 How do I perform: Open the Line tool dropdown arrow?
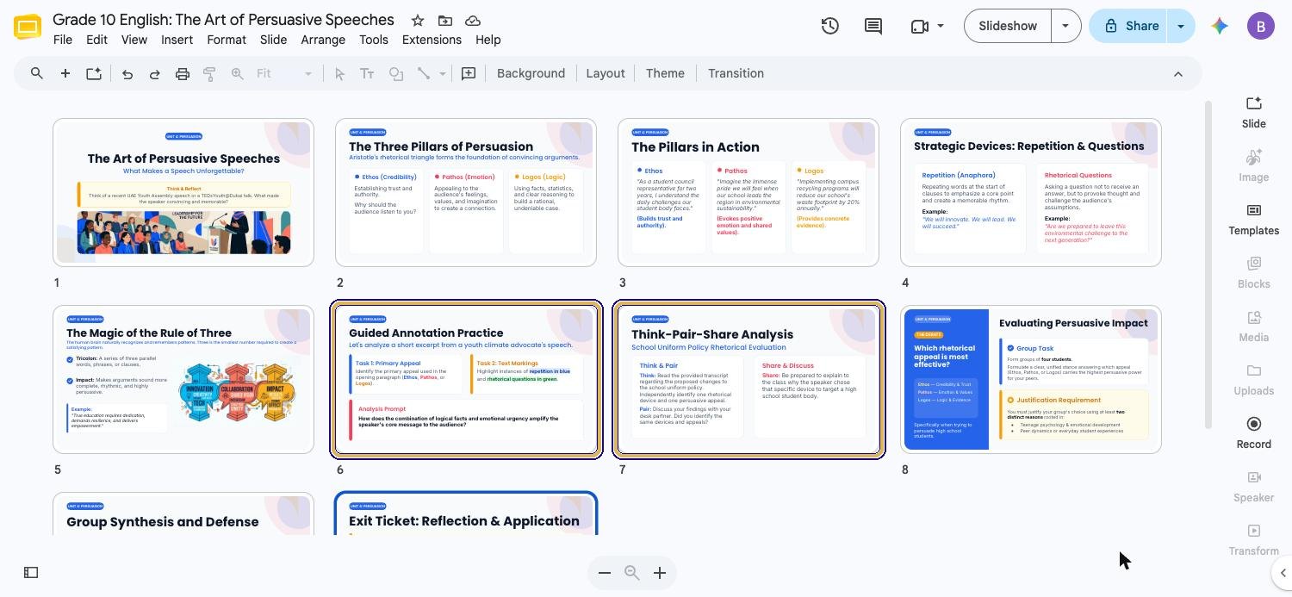click(443, 73)
